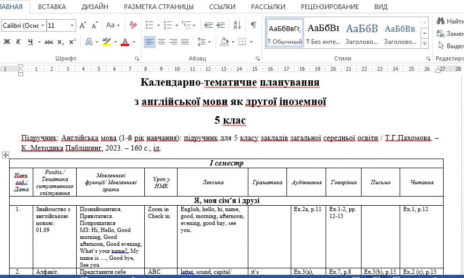Open the font size dropdown
Image resolution: width=464 pixels, height=278 pixels.
72,25
